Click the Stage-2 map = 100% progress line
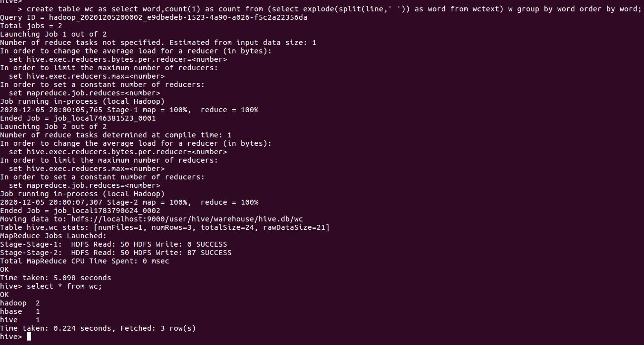The height and width of the screenshot is (345, 644). (x=129, y=202)
